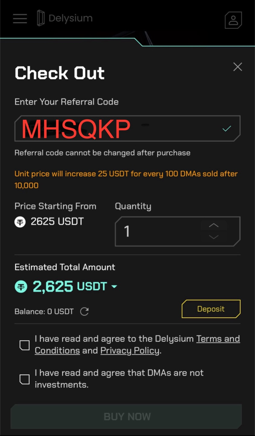
Task: Expand the USDT currency dropdown
Action: click(x=114, y=287)
